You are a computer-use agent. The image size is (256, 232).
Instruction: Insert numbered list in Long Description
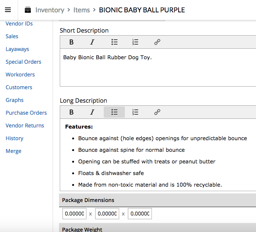(x=135, y=112)
